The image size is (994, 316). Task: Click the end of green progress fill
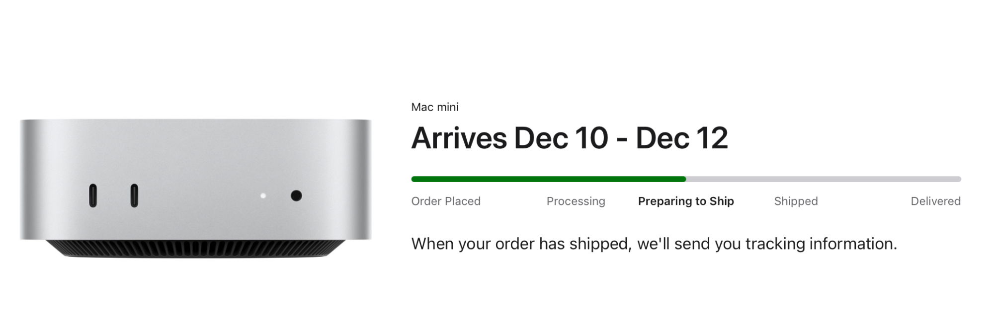(x=684, y=179)
